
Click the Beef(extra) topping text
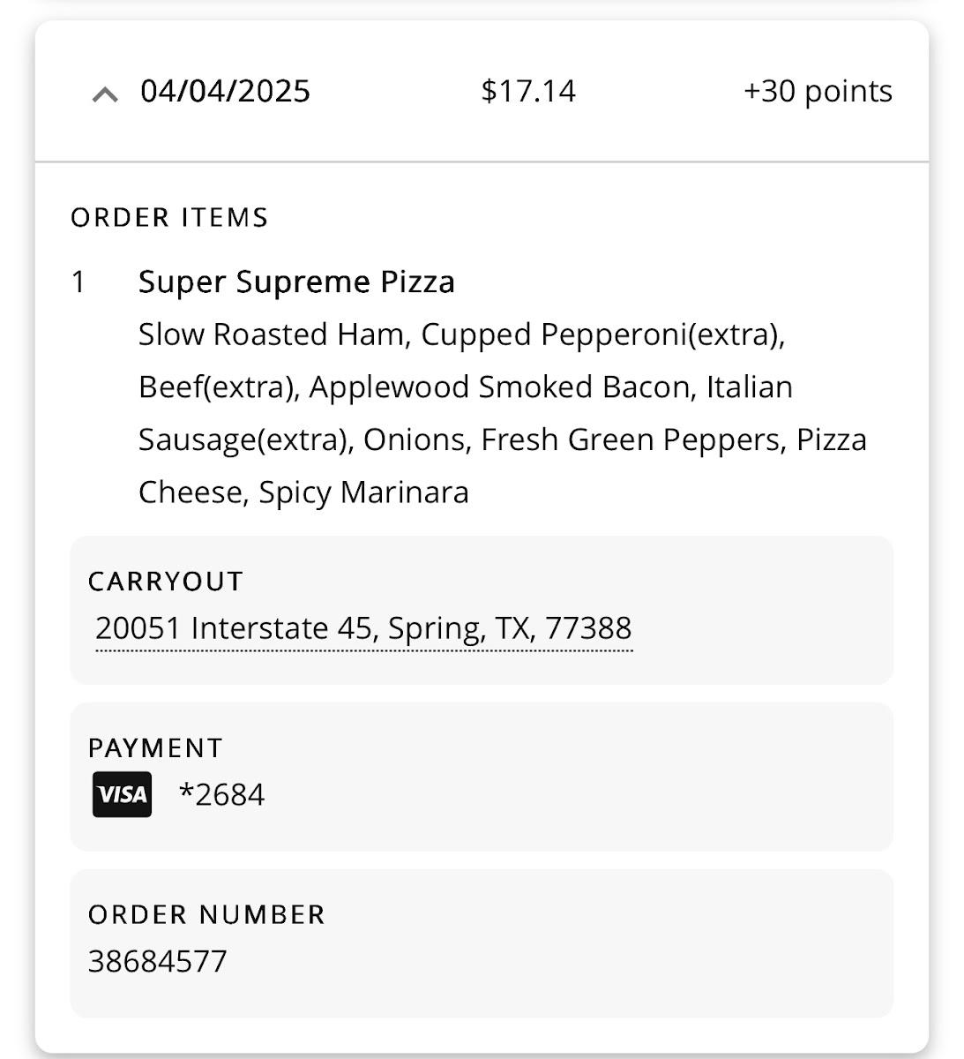(x=217, y=387)
